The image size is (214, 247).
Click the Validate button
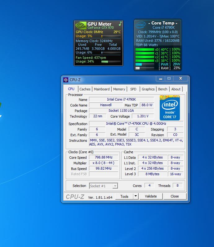(151, 196)
